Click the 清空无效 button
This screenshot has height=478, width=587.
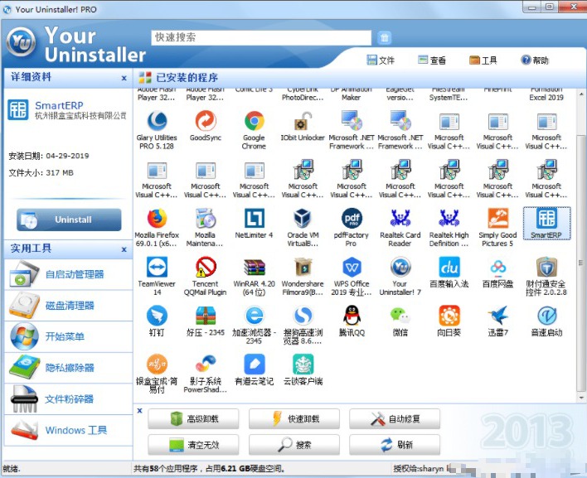point(193,445)
